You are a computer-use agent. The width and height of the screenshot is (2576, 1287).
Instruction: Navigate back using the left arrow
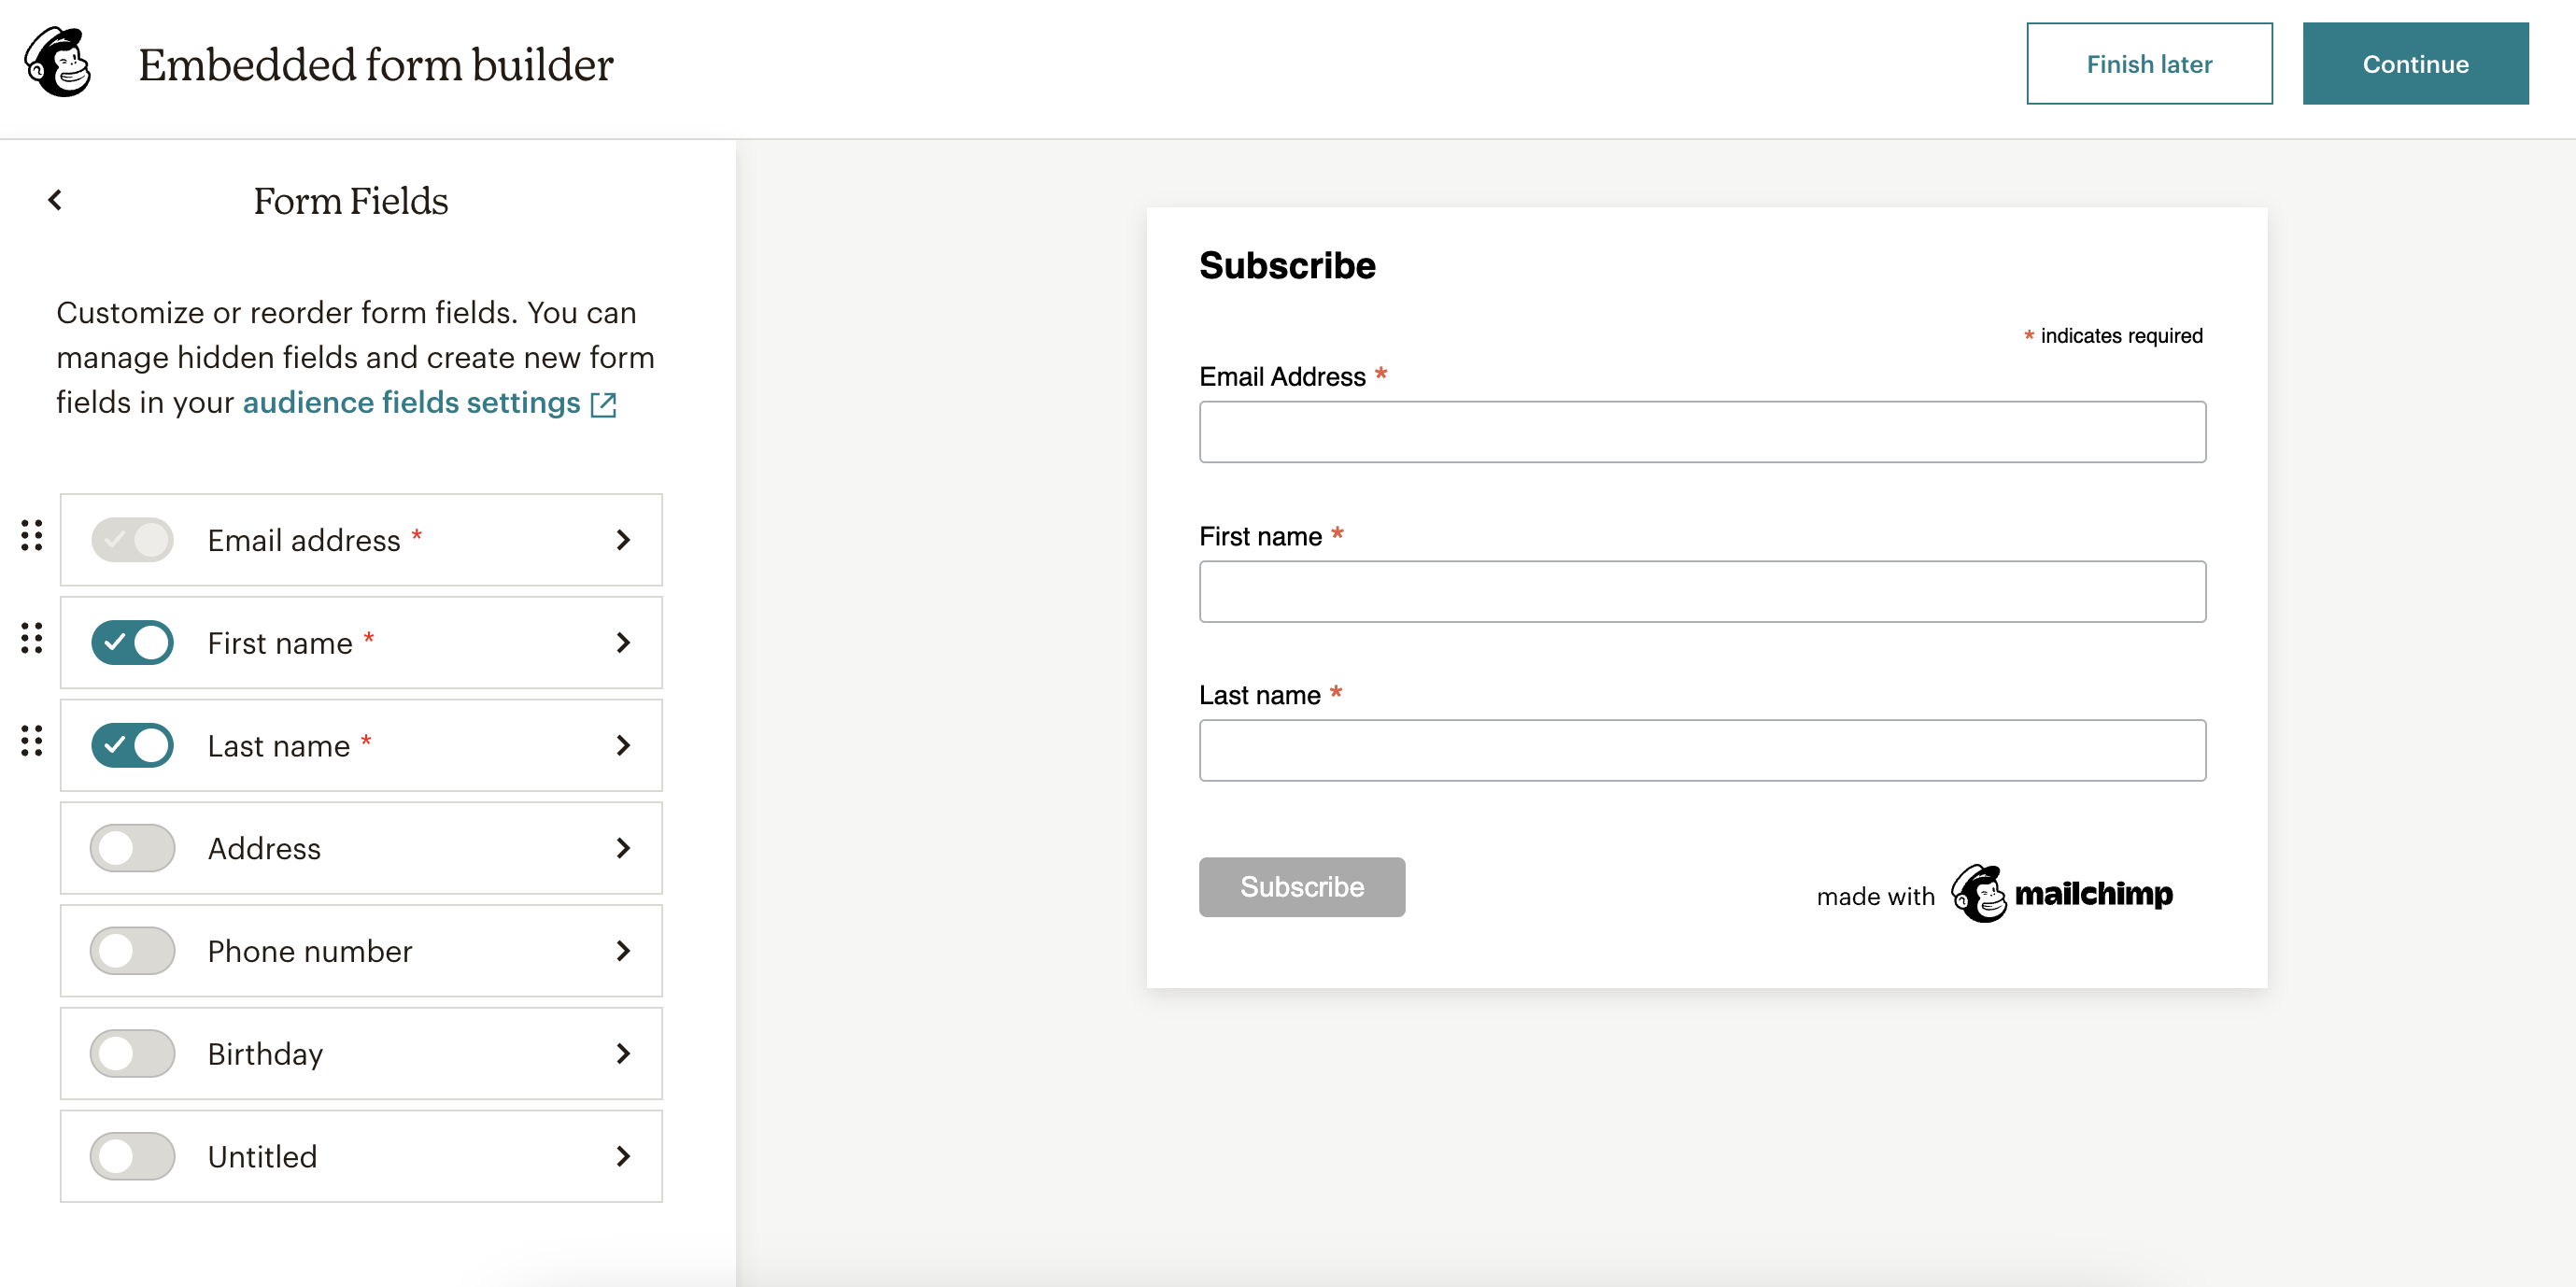point(55,200)
